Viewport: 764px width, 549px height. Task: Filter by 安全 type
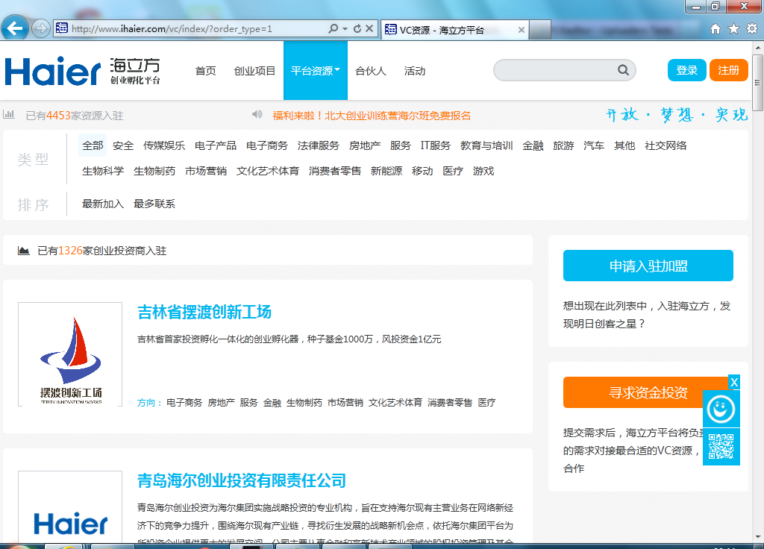[x=123, y=145]
